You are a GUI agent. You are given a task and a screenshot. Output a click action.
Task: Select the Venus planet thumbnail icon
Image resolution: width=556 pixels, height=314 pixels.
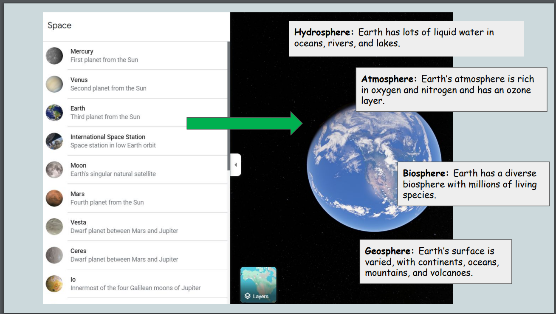[54, 84]
